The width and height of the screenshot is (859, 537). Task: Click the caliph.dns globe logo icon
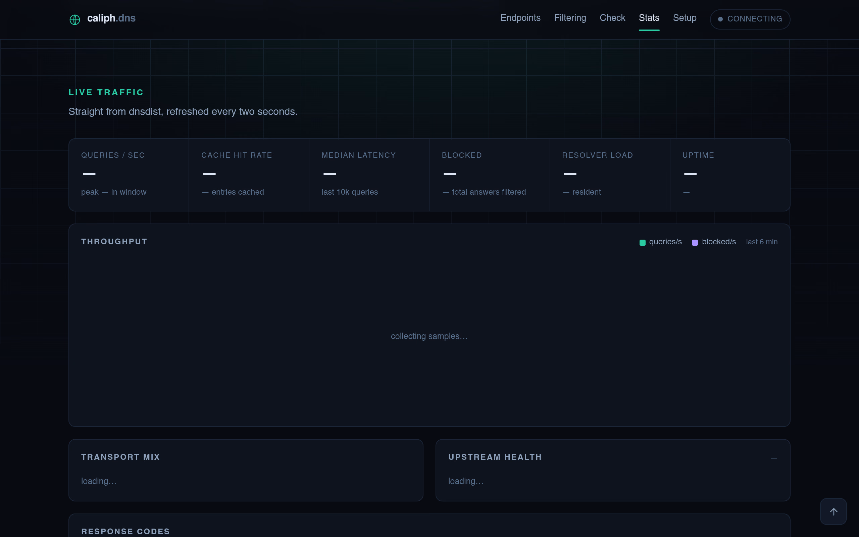click(74, 19)
